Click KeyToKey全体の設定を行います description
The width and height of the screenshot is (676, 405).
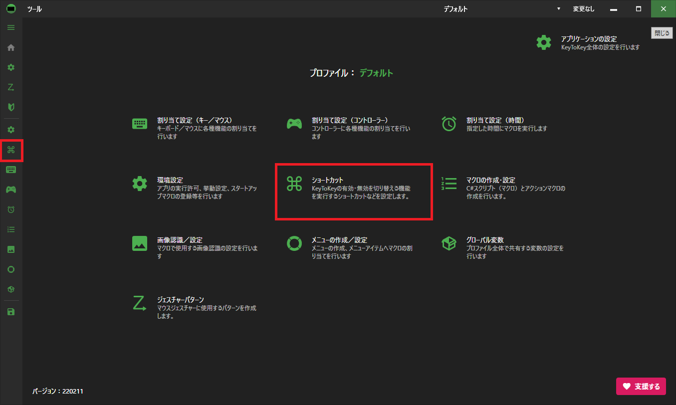[x=600, y=47]
